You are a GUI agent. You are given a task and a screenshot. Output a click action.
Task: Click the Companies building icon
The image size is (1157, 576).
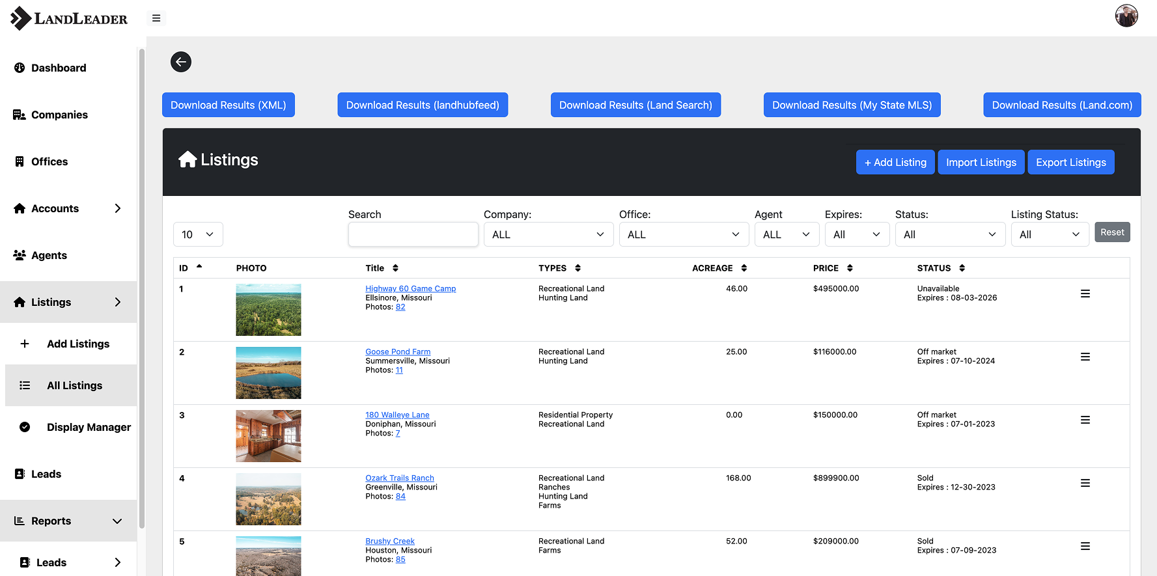click(20, 115)
